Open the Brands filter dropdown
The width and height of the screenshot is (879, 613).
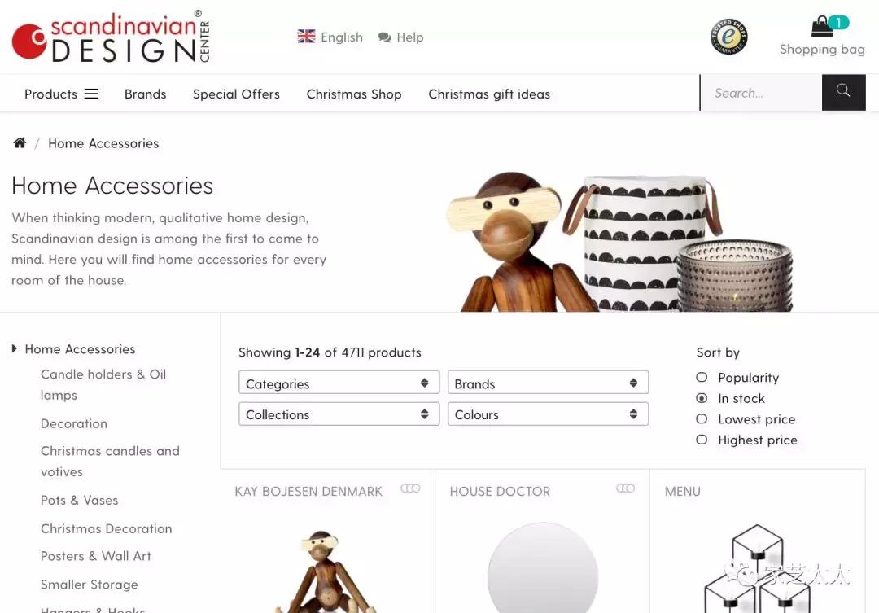point(548,383)
